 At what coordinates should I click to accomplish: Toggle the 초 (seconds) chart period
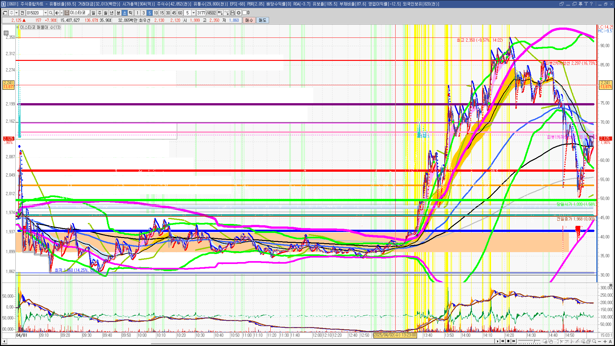[x=125, y=13]
